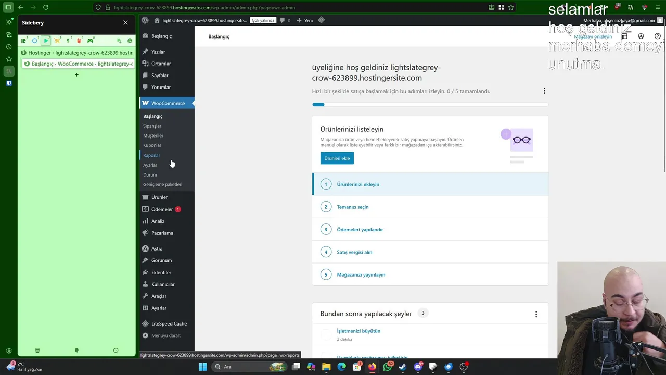The image size is (666, 375).
Task: Open the first Sidebery list panel
Action: pyautogui.click(x=24, y=41)
